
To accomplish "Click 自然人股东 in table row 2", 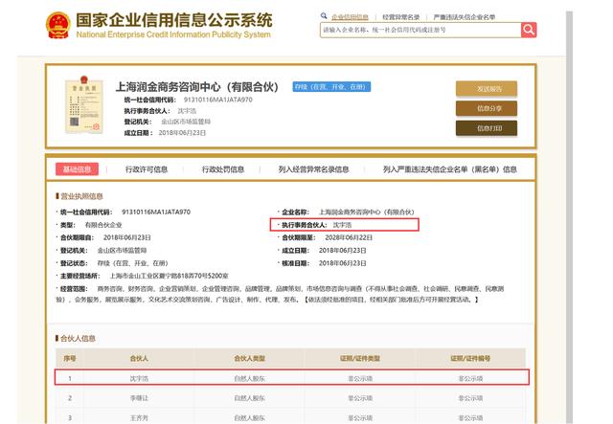I will (x=249, y=398).
